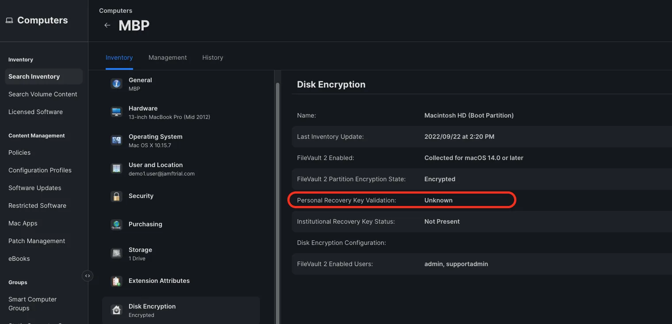Click the Collected for macOS 14.0 or later value
This screenshot has height=324, width=672.
click(474, 158)
